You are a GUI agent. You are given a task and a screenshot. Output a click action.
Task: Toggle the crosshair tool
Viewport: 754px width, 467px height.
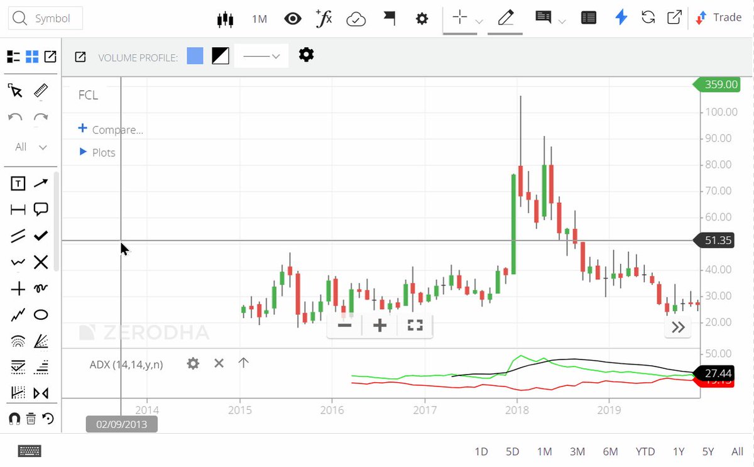[460, 18]
